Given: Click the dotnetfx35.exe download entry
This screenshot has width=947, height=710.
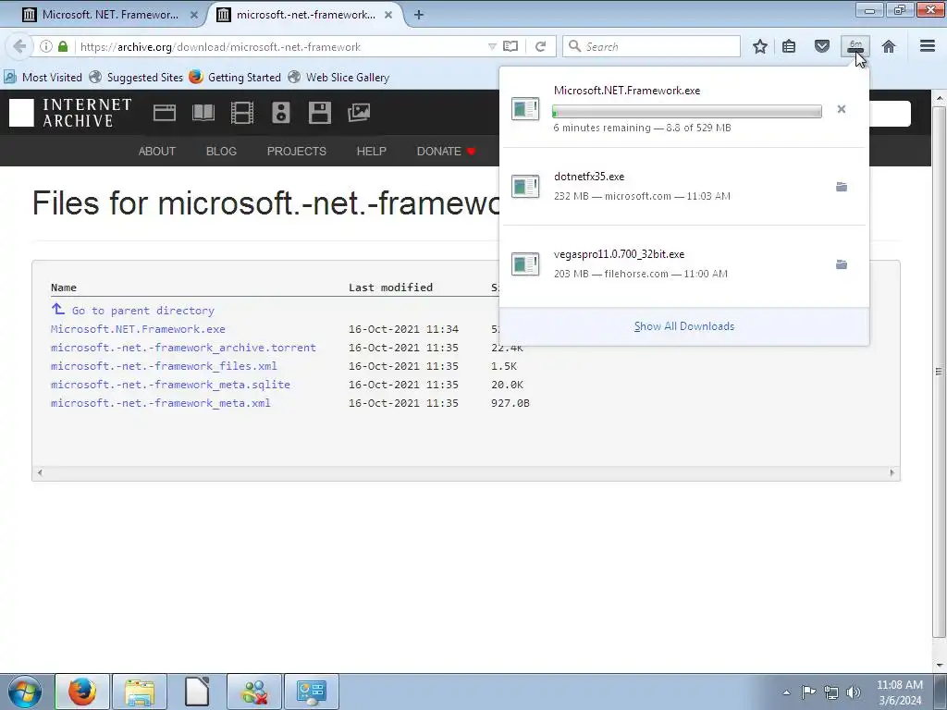Looking at the screenshot, I should click(x=685, y=187).
